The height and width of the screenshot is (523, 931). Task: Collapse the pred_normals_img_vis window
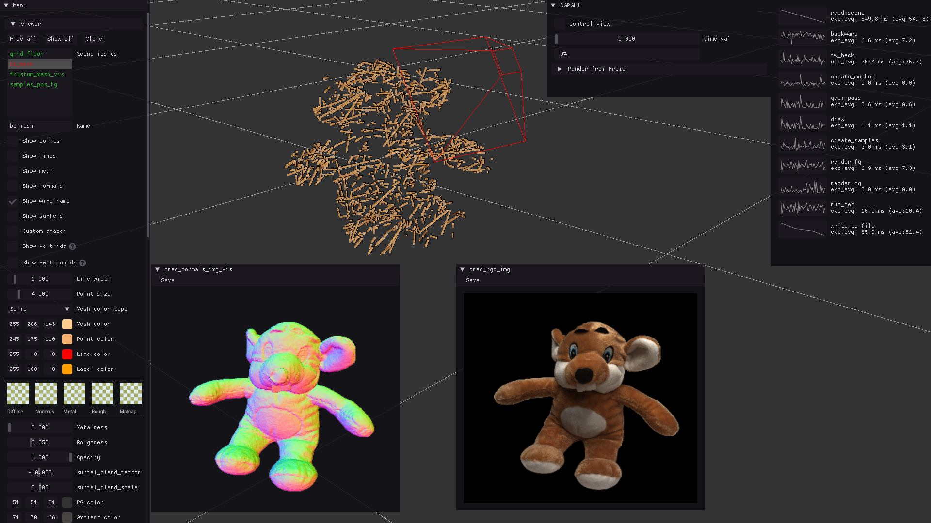(158, 269)
